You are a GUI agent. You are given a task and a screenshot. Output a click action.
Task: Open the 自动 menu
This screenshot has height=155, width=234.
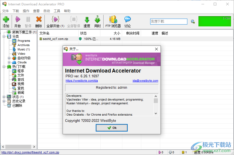[x=47, y=11]
